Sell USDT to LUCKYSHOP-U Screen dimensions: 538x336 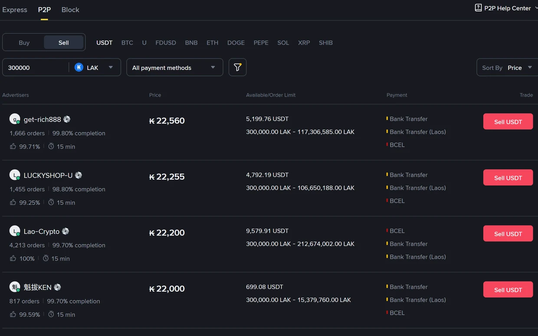[508, 178]
